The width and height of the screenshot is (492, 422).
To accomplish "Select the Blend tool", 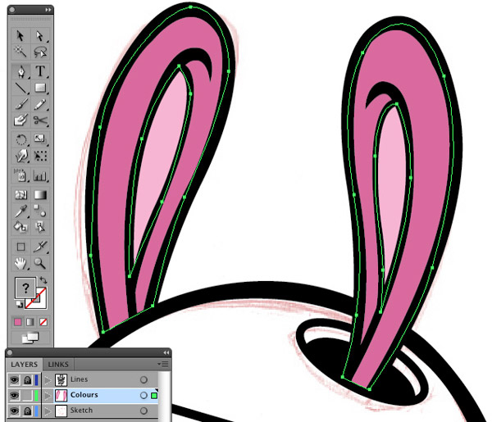I will pos(40,211).
